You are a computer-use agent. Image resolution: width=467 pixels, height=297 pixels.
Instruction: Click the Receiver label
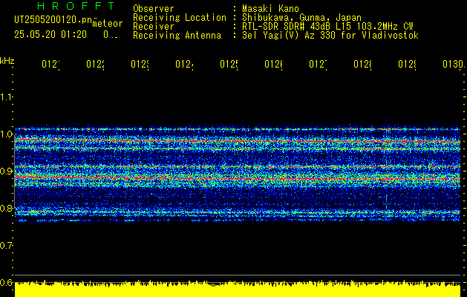[x=154, y=27]
